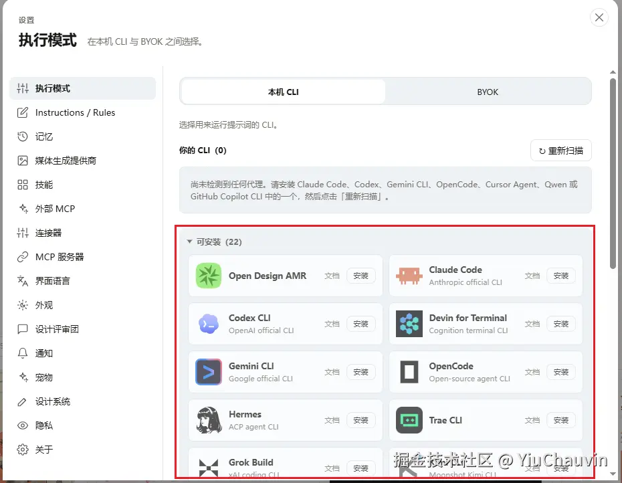Open 文档 link for Devin for Terminal
622x483 pixels.
[x=532, y=324]
